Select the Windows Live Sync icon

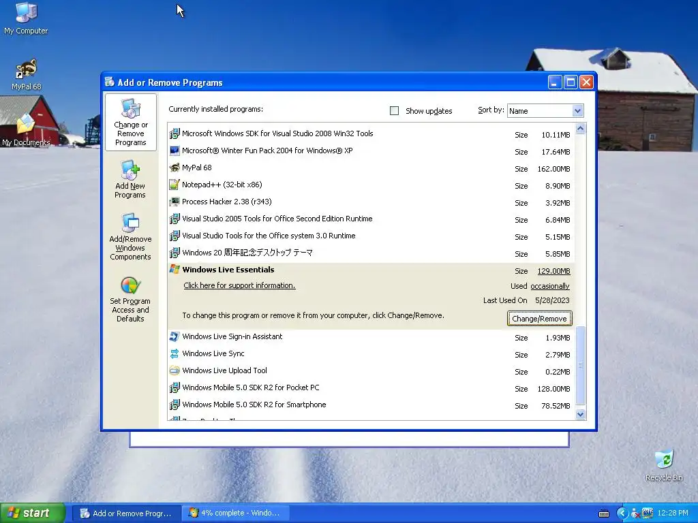click(x=174, y=353)
